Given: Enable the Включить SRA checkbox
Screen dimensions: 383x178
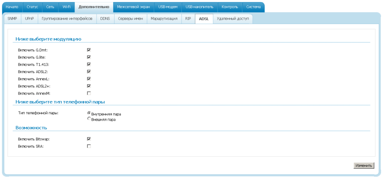Looking at the screenshot, I should coord(89,146).
